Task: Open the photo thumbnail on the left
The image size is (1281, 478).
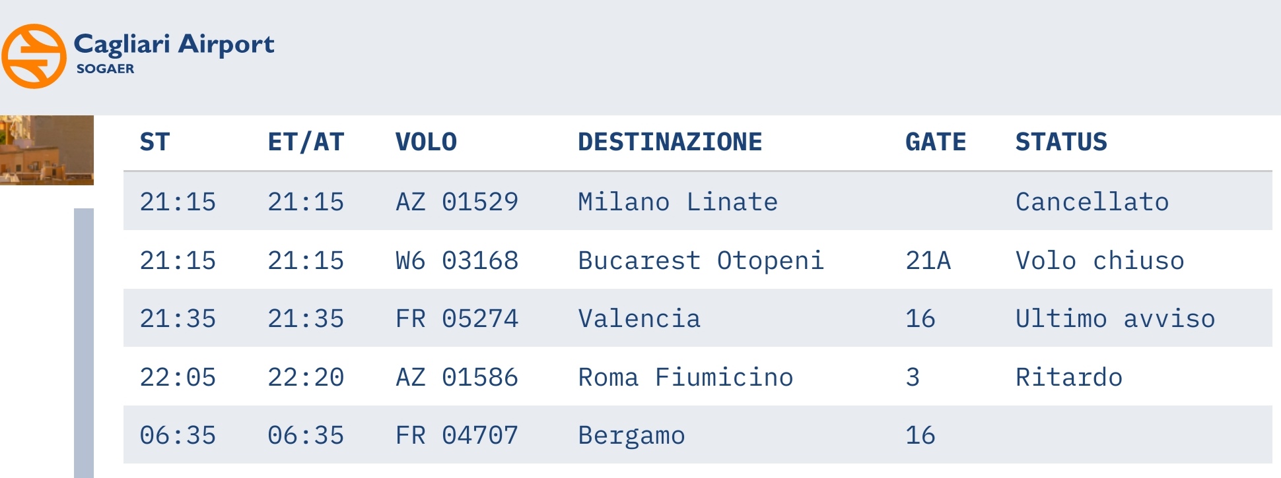Action: (x=46, y=150)
